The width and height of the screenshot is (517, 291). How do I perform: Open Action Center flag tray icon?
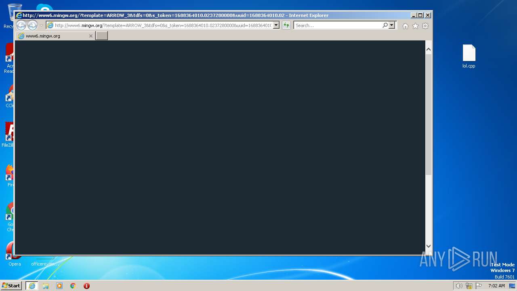click(x=479, y=286)
